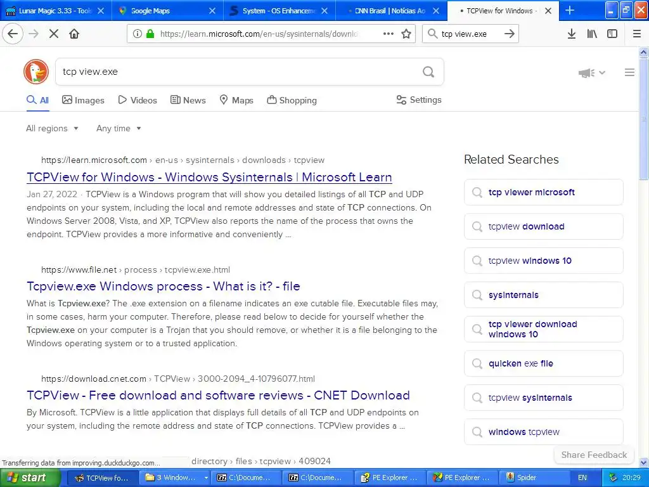Image resolution: width=649 pixels, height=487 pixels.
Task: Search related 'windows tcpview'
Action: click(x=543, y=432)
